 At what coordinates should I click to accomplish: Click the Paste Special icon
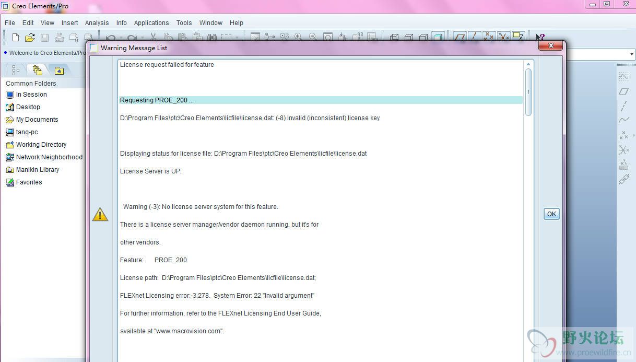tap(197, 37)
